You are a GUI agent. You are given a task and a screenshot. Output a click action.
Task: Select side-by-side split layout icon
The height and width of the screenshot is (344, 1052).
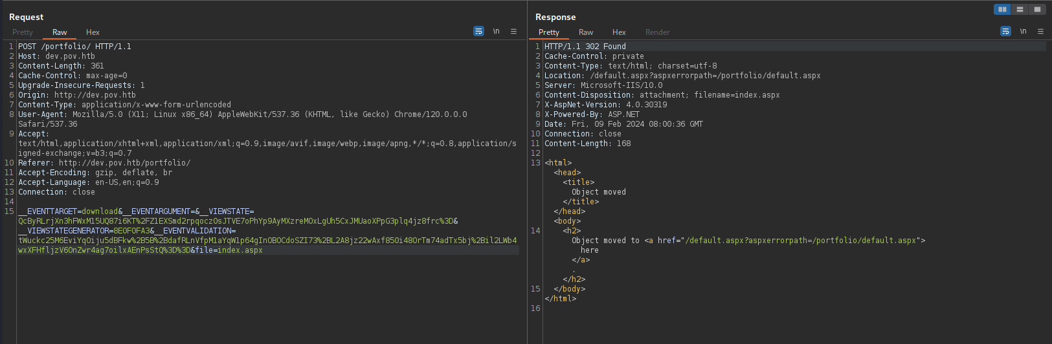point(1002,9)
